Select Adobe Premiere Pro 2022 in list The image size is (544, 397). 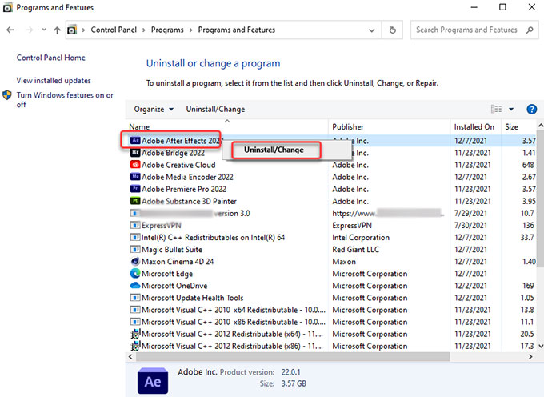(184, 189)
